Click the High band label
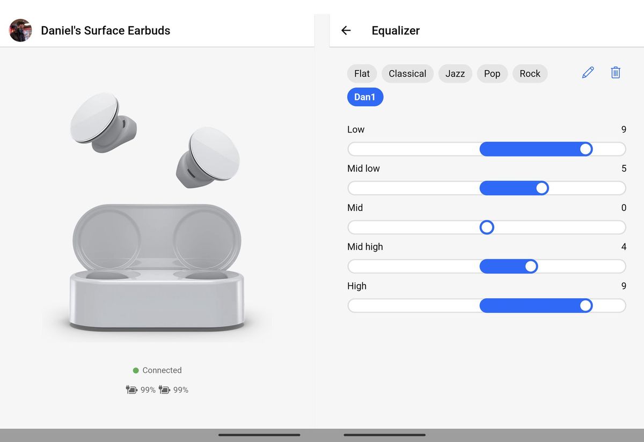This screenshot has height=442, width=644. [357, 286]
